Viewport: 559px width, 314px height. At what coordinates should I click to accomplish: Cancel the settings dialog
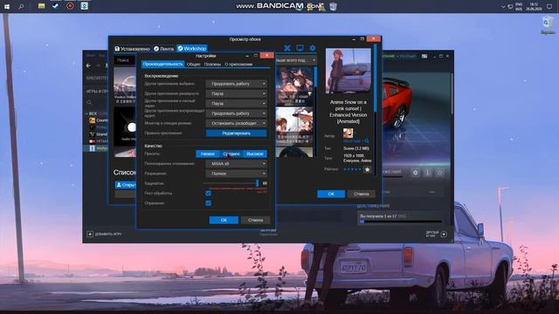(255, 220)
